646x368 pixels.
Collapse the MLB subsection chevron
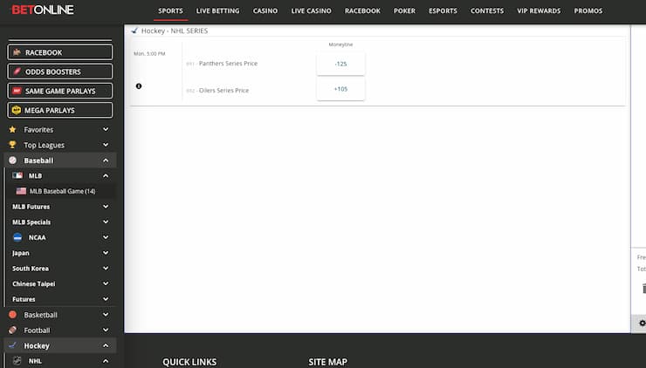point(106,176)
